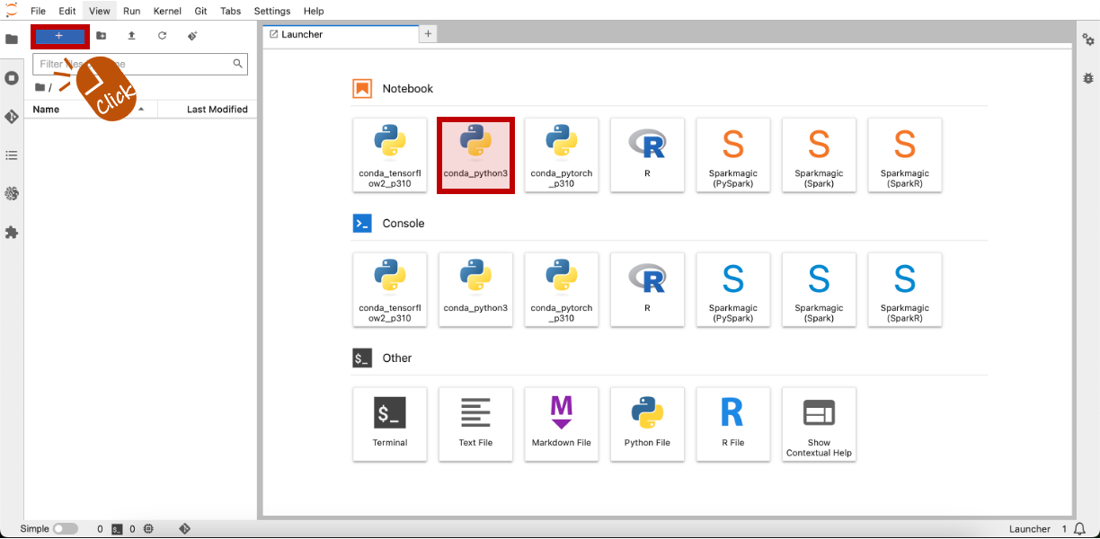The image size is (1100, 539).
Task: Launch conda_pytorch_p310 notebook
Action: tap(562, 155)
